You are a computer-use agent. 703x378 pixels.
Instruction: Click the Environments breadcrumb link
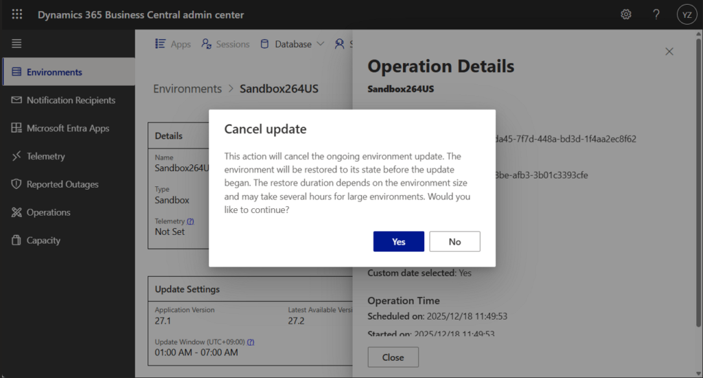click(187, 89)
